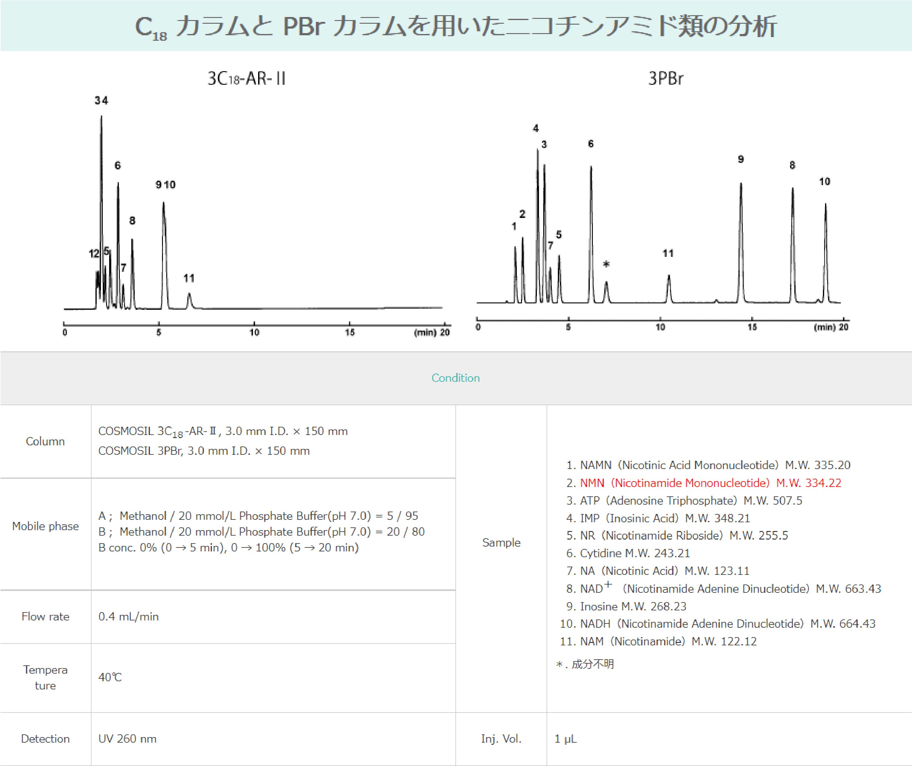This screenshot has width=912, height=766.
Task: Click the Inj. Vol. label cell
Action: 501,739
